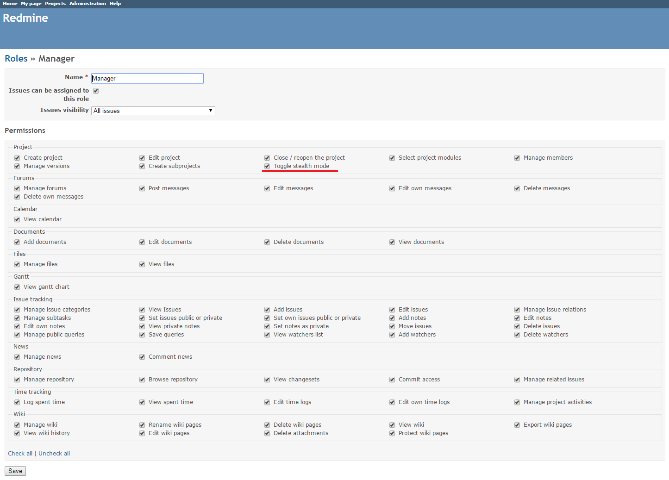This screenshot has height=480, width=669.
Task: Save the Manager role settings
Action: pos(15,471)
